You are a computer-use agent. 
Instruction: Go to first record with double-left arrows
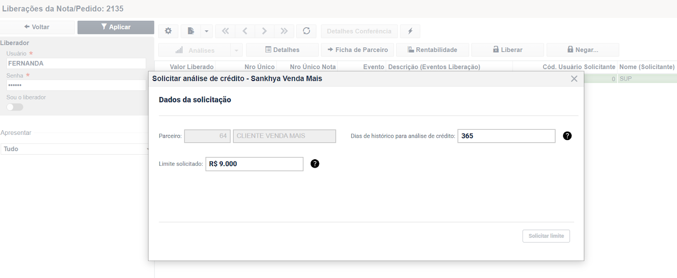click(225, 31)
